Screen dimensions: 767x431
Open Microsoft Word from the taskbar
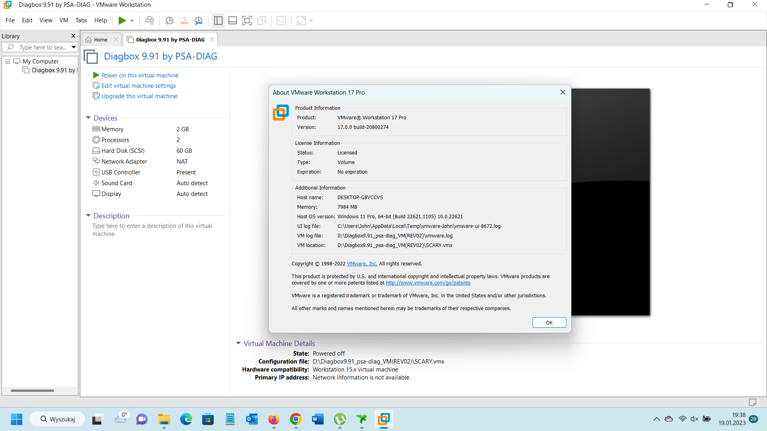(x=318, y=419)
